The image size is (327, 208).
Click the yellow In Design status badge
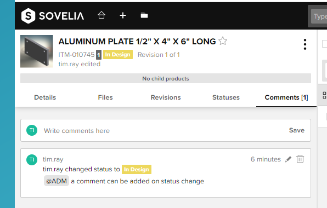point(118,55)
